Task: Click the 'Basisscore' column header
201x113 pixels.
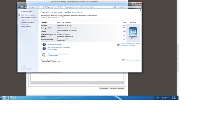Action: point(133,22)
